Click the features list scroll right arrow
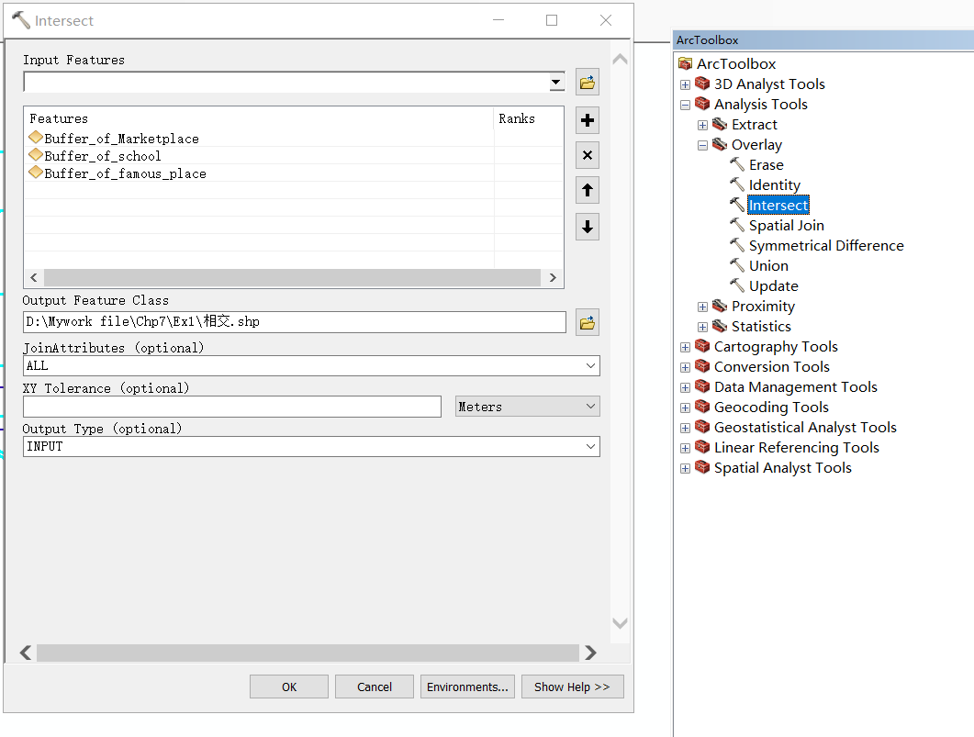The image size is (974, 737). 553,277
